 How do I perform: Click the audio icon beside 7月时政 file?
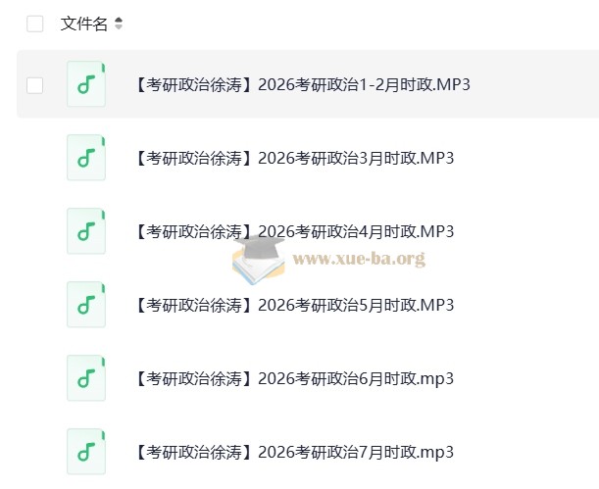pos(86,452)
